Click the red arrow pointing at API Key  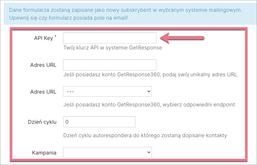[x=182, y=38]
